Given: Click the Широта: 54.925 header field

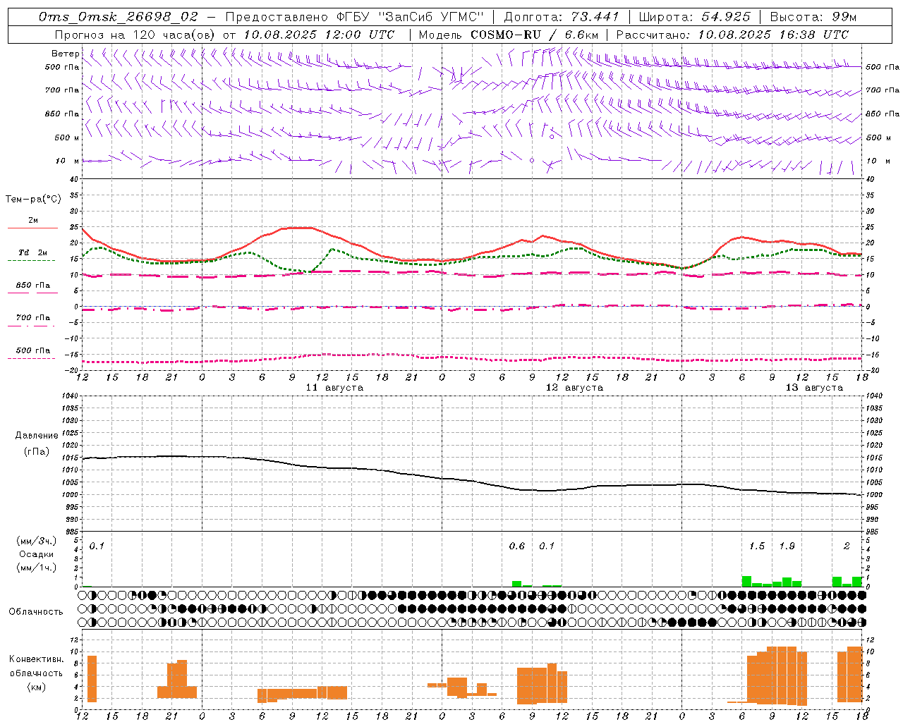Looking at the screenshot, I should point(695,17).
